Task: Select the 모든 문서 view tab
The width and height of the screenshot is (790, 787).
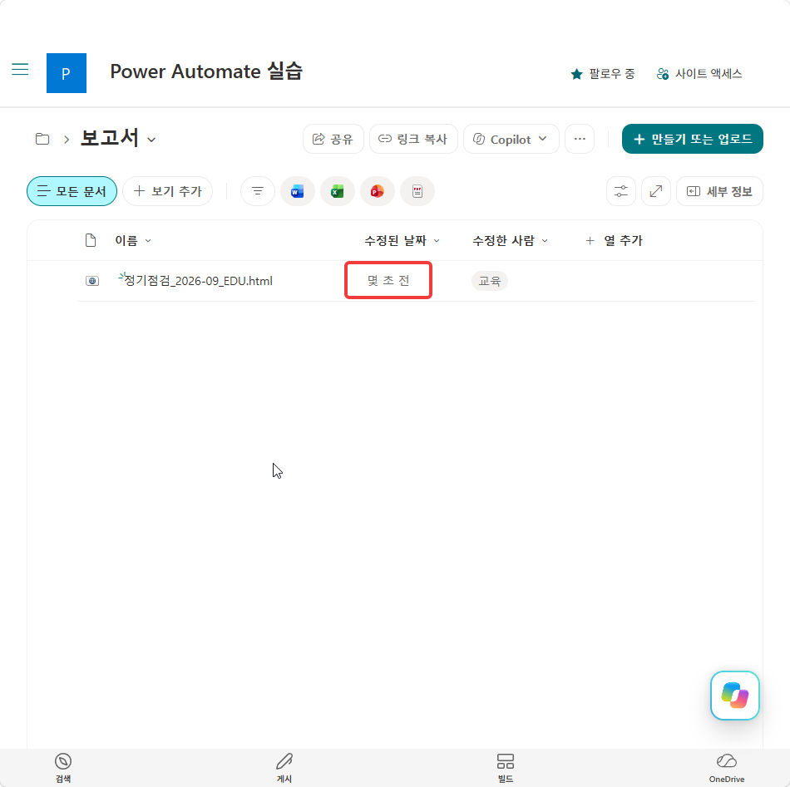Action: (x=72, y=191)
